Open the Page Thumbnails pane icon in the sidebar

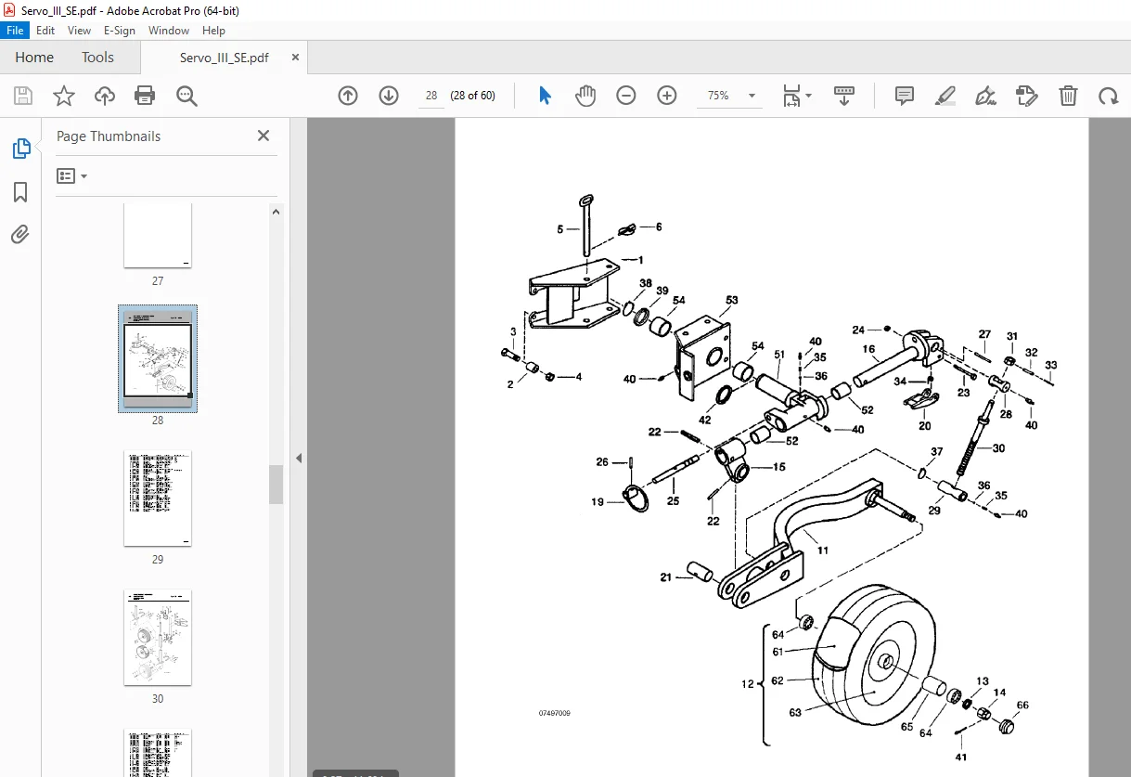click(x=20, y=149)
